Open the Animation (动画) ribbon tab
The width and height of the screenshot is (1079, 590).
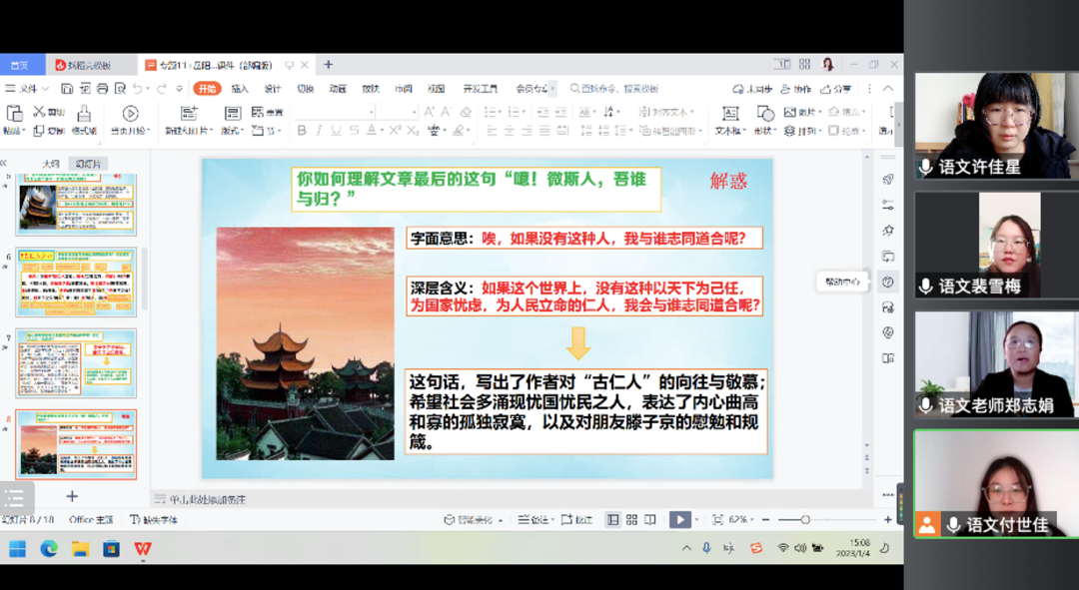coord(338,89)
